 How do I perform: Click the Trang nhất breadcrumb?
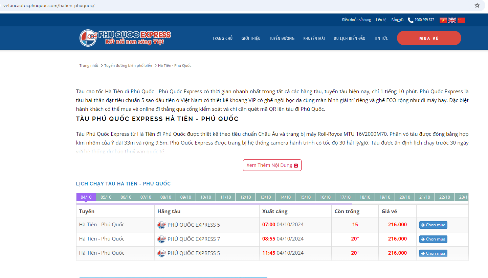89,66
